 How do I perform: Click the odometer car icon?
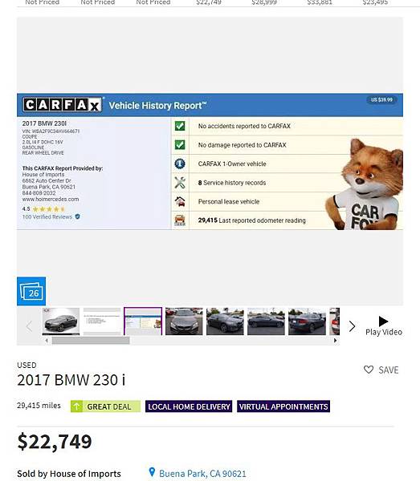180,220
